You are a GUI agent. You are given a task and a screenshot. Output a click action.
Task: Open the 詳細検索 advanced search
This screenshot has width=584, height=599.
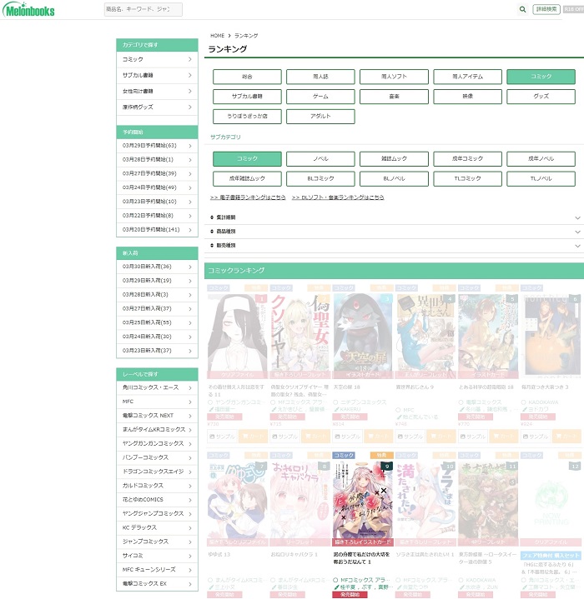click(x=546, y=9)
